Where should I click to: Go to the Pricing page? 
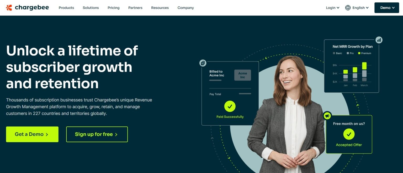point(114,8)
